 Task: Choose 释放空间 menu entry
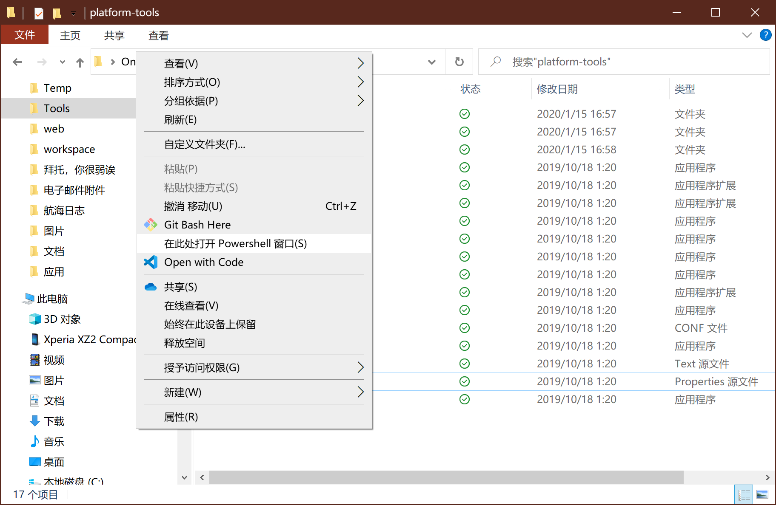pyautogui.click(x=254, y=343)
